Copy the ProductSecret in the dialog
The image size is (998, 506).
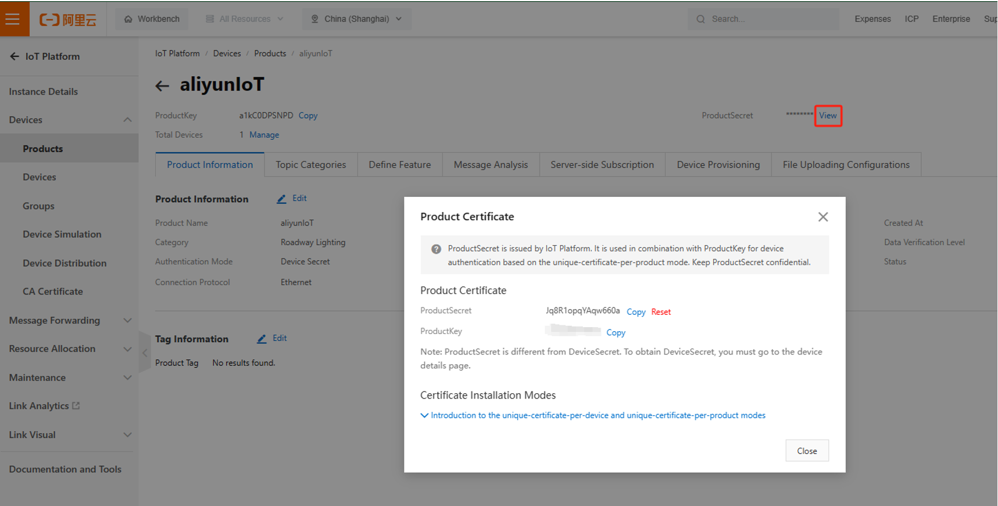pos(636,312)
